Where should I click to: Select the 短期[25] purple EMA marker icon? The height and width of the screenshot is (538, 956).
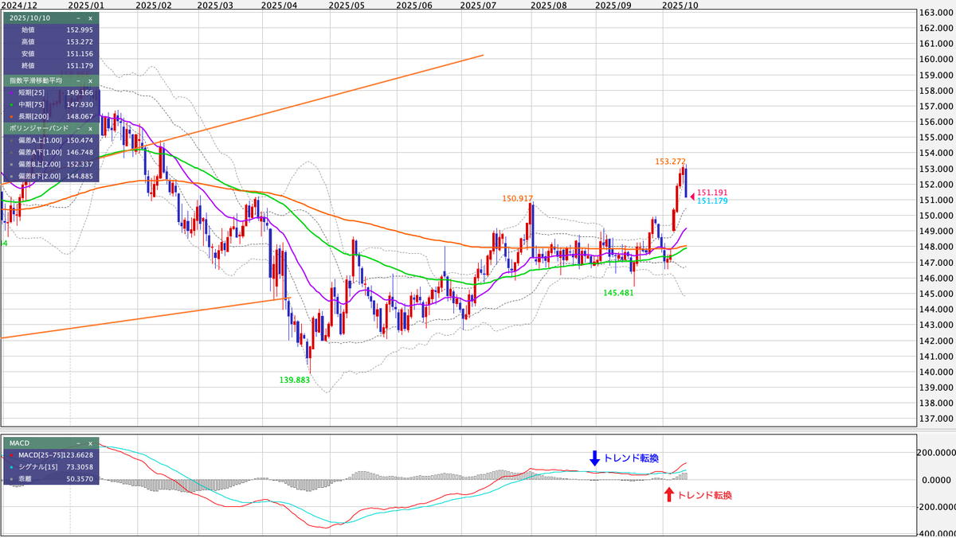pos(11,92)
